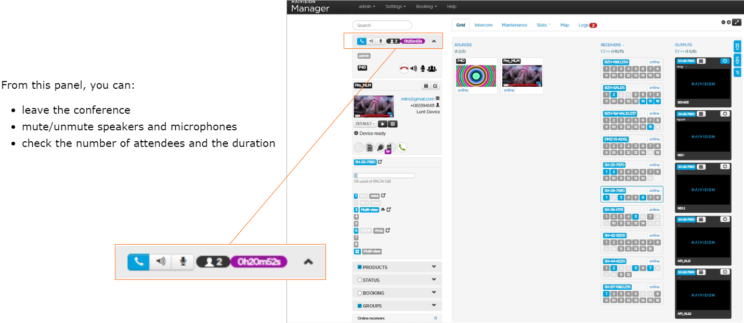Select the SDI side tab button
The width and height of the screenshot is (744, 323).
coord(737,47)
